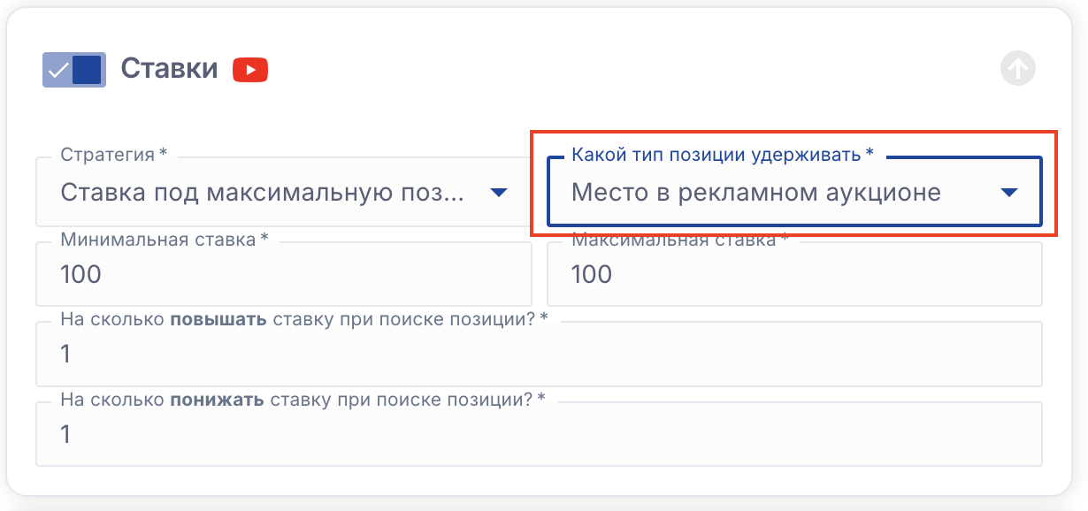1088x511 pixels.
Task: Click the понижать ставку question label
Action: click(x=302, y=400)
